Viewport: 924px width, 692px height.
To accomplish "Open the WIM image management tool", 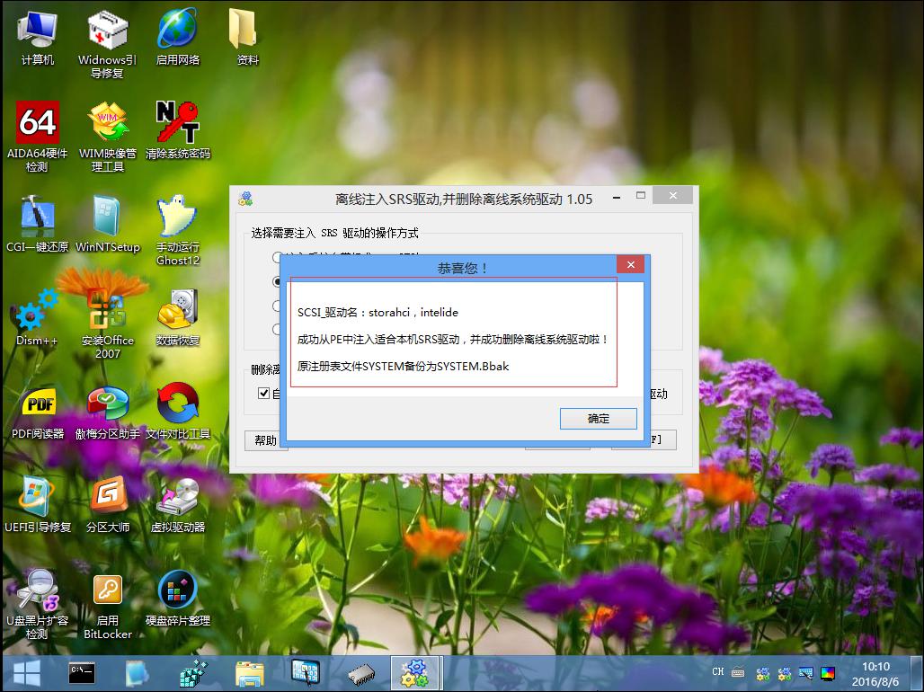I will click(107, 121).
